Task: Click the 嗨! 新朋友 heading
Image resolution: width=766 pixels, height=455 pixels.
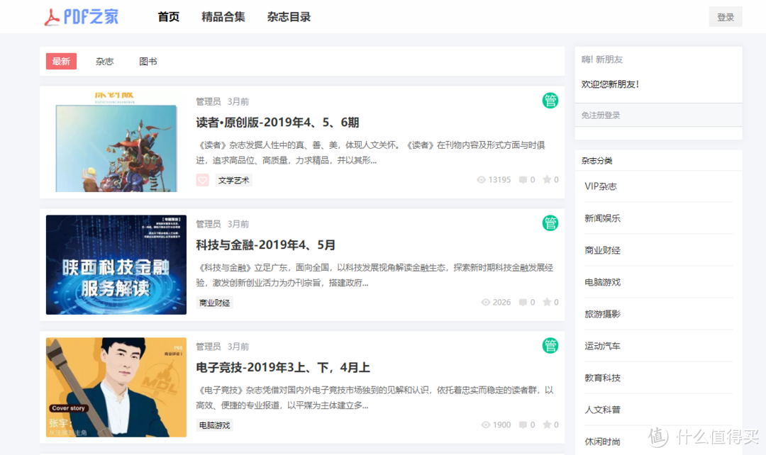Action: tap(602, 60)
